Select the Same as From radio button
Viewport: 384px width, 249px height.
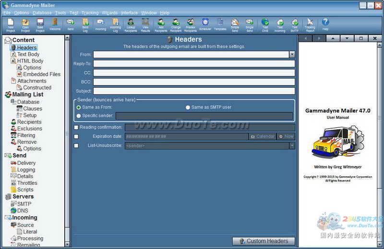pyautogui.click(x=79, y=107)
